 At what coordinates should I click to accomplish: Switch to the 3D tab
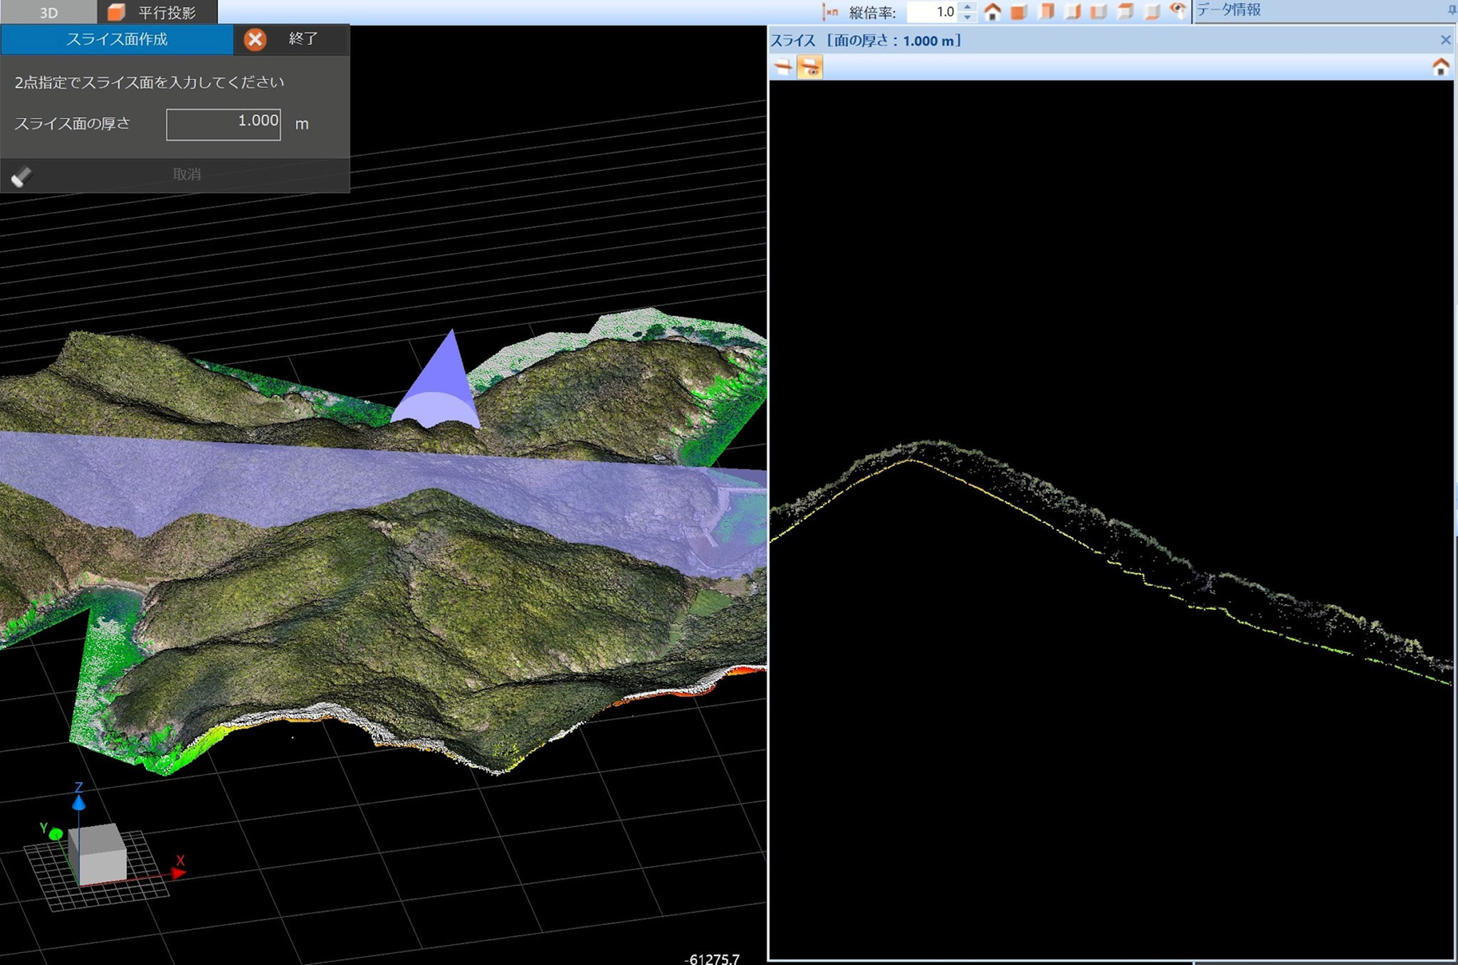[x=48, y=12]
